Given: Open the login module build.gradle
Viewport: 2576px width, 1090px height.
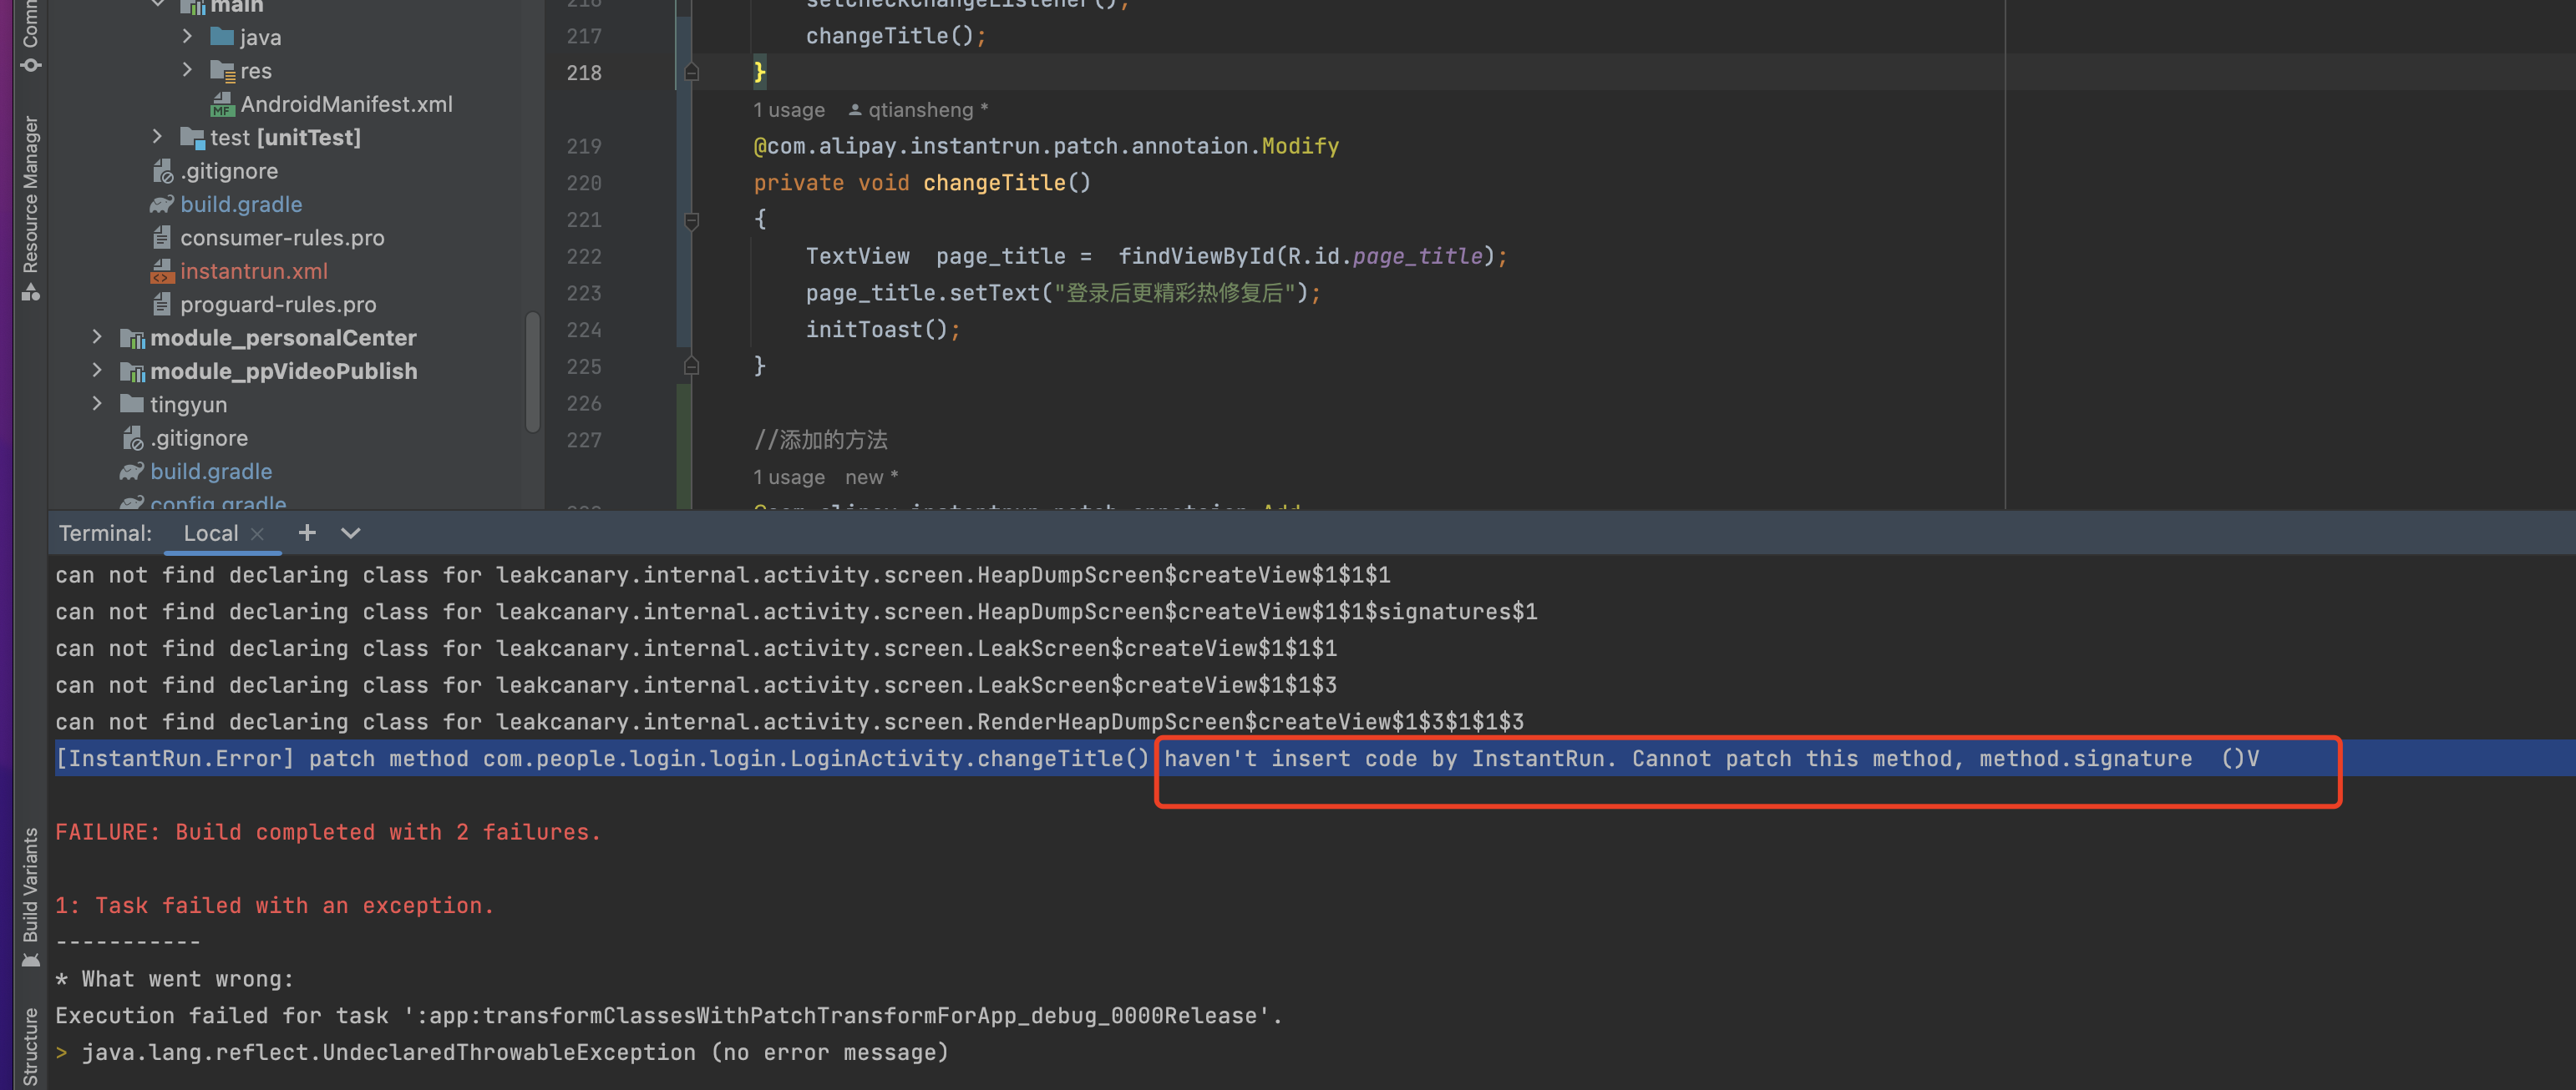Looking at the screenshot, I should pyautogui.click(x=241, y=204).
